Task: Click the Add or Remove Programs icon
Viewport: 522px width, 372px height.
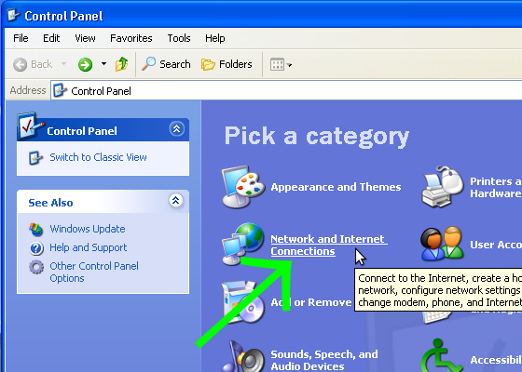Action: [243, 302]
